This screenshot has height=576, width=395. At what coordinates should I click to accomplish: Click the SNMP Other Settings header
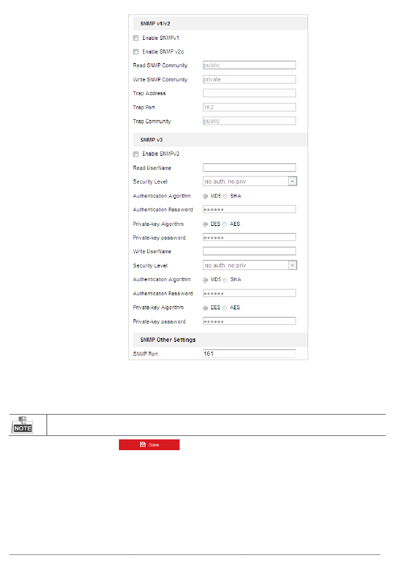pos(220,340)
